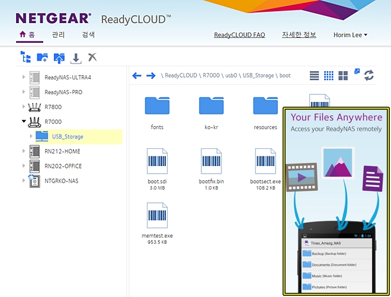Expand the R7800 tree node
This screenshot has width=391, height=297.
(x=24, y=106)
